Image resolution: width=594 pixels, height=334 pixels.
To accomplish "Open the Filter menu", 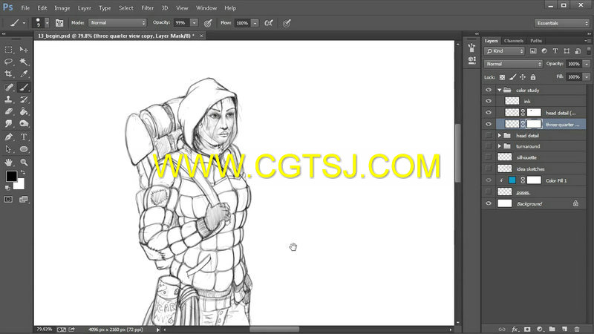I will click(x=147, y=7).
